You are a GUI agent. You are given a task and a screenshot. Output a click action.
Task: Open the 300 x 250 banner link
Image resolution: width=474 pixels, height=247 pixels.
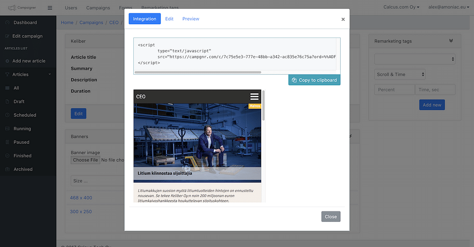click(80, 211)
